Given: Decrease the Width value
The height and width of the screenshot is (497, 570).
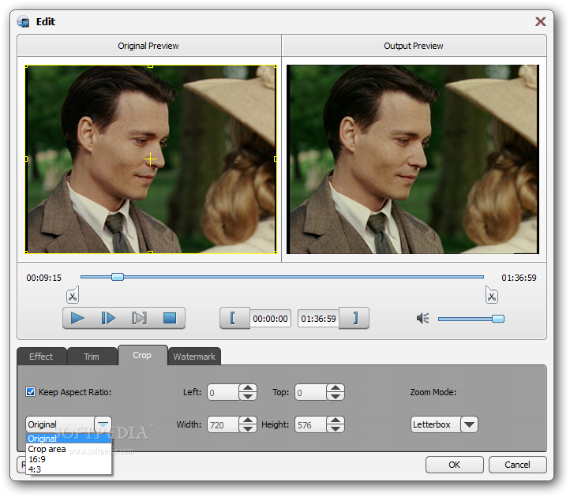Looking at the screenshot, I should 248,428.
